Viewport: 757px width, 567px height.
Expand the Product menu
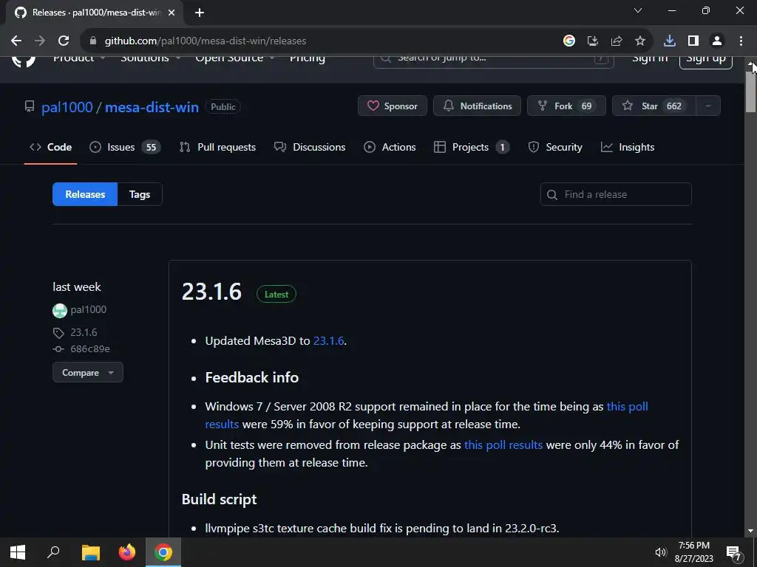[x=79, y=58]
